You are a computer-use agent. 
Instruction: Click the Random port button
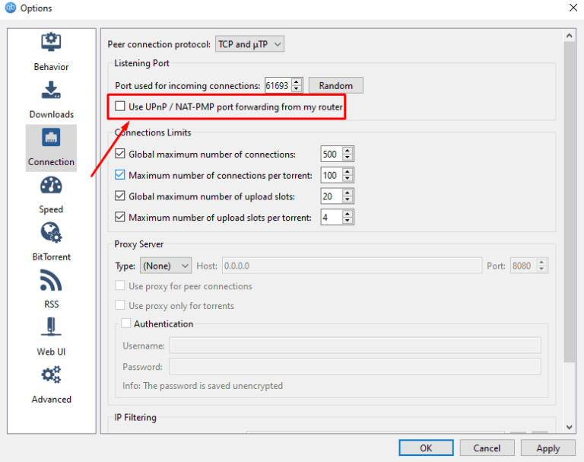pos(336,85)
